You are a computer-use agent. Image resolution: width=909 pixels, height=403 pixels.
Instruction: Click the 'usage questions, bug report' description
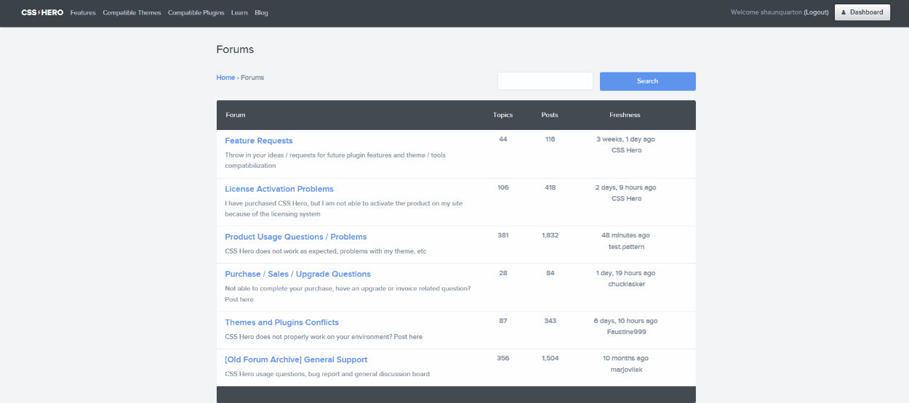327,374
